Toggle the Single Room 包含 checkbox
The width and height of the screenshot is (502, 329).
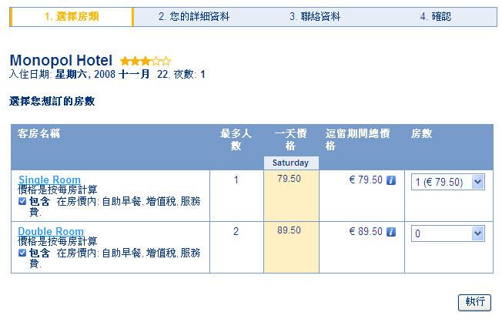[x=22, y=201]
